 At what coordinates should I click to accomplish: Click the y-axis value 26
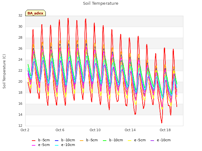pos(20,48)
